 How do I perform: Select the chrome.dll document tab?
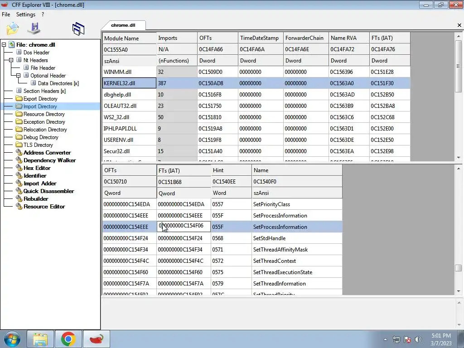(123, 25)
